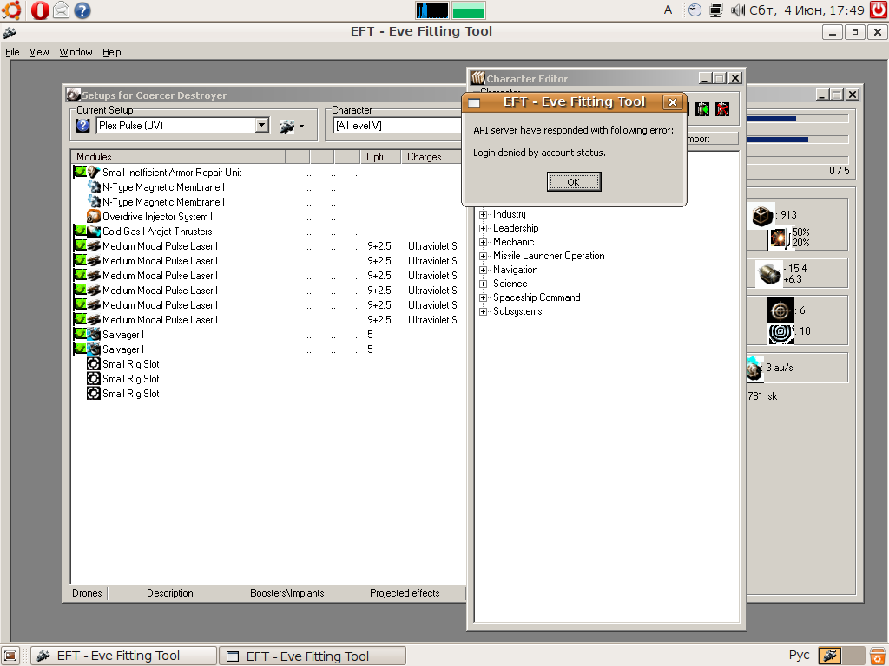Click the network monitor icon in tray
This screenshot has width=889, height=666.
tap(716, 10)
